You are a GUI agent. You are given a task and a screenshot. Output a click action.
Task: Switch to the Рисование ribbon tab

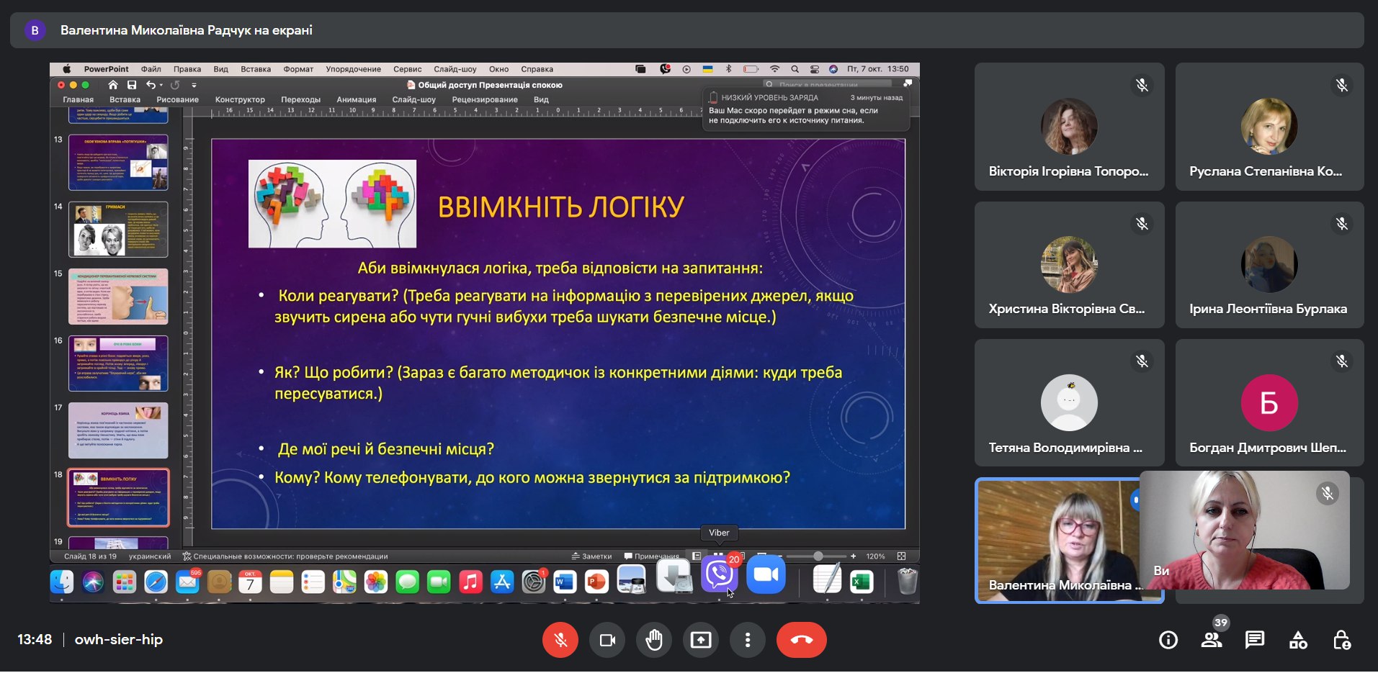point(177,99)
